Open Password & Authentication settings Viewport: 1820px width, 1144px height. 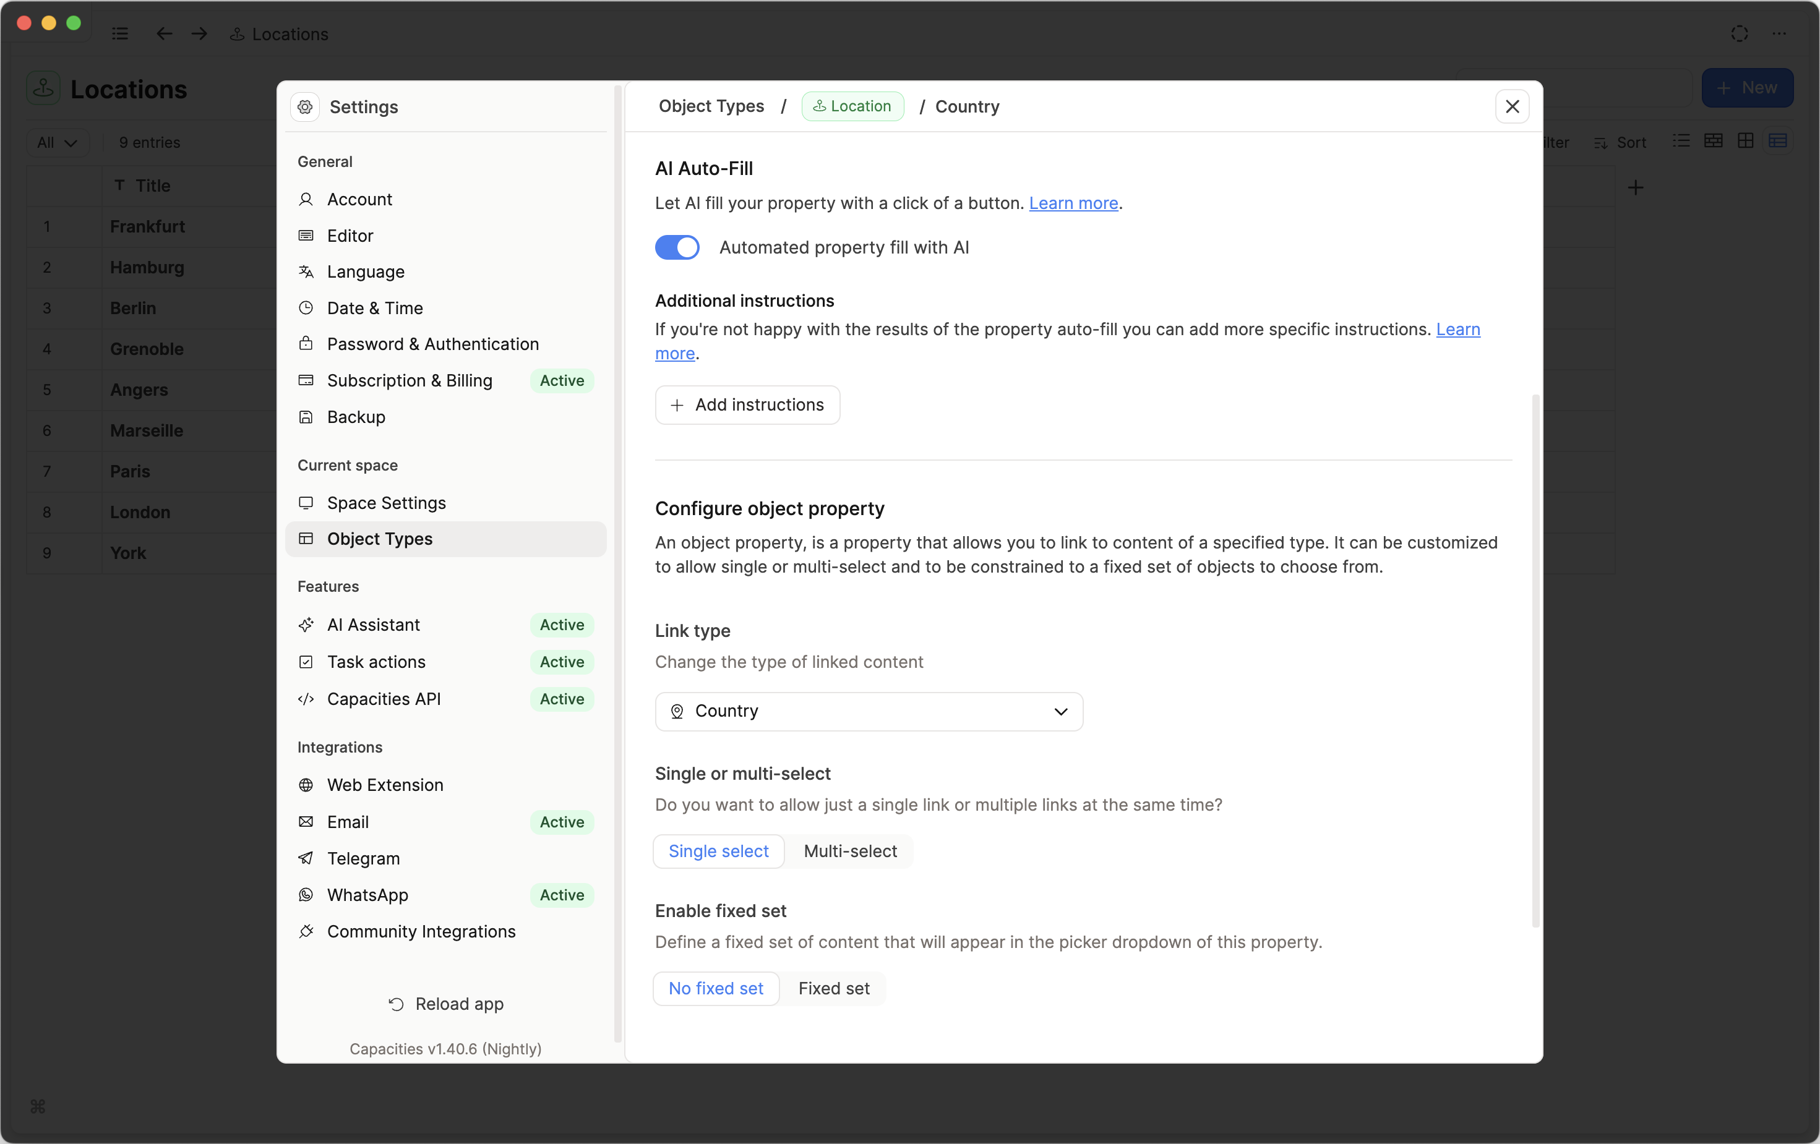(x=446, y=344)
